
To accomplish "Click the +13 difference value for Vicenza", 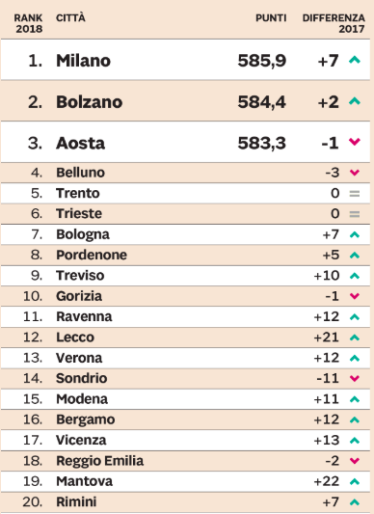I will [327, 441].
